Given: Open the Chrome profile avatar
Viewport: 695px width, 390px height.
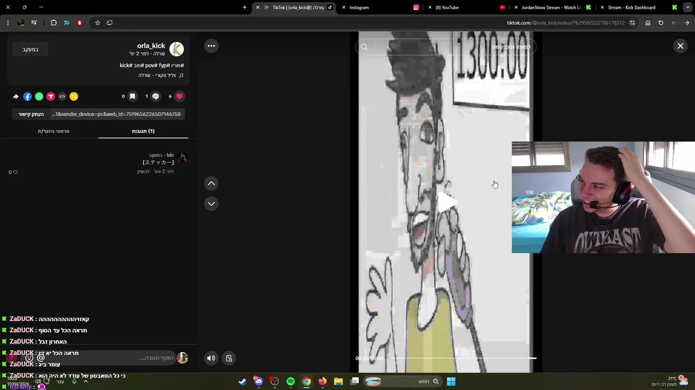Looking at the screenshot, I should tap(21, 23).
